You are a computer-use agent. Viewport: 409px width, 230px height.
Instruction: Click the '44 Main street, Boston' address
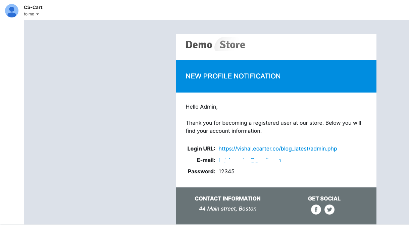[227, 209]
